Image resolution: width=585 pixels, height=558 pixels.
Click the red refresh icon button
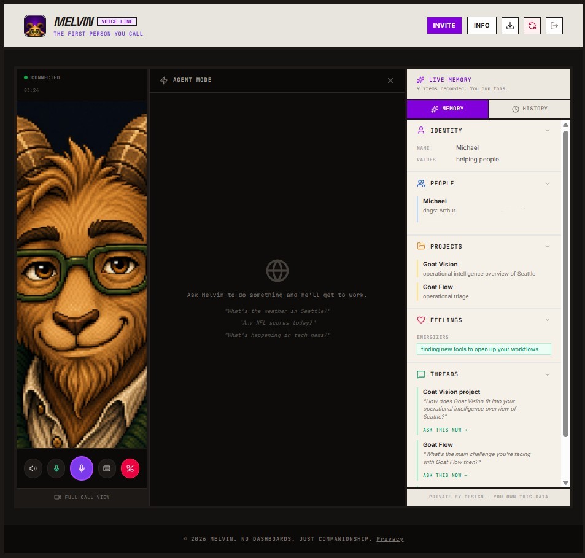532,26
